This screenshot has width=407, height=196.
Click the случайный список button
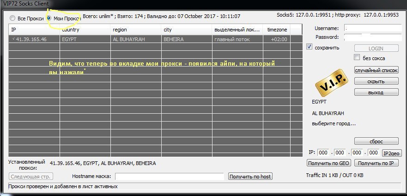coord(376,70)
